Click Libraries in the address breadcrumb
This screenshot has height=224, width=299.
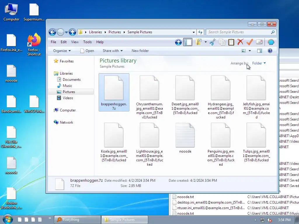pos(95,32)
